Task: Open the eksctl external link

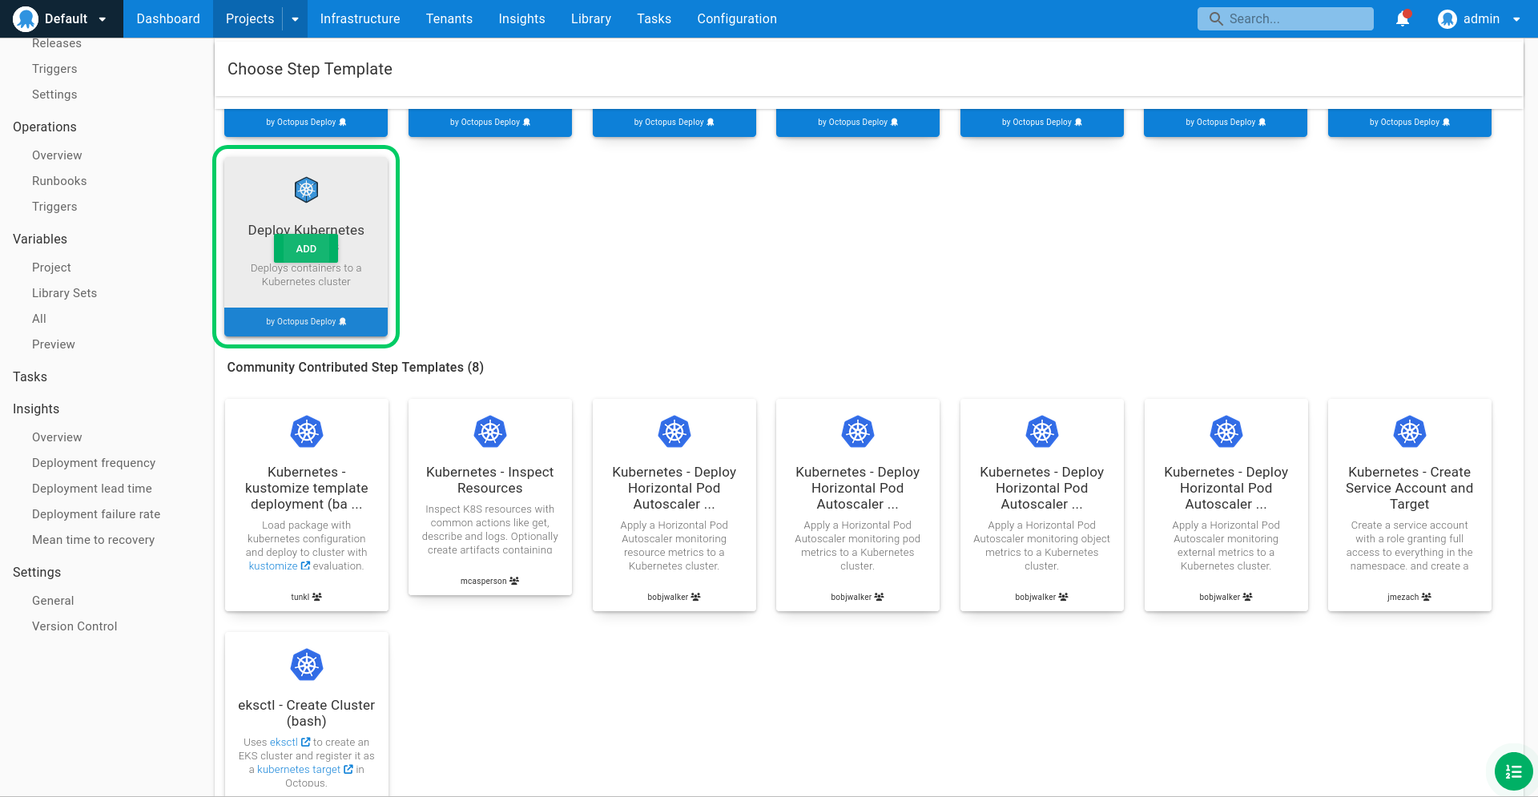Action: click(x=290, y=743)
